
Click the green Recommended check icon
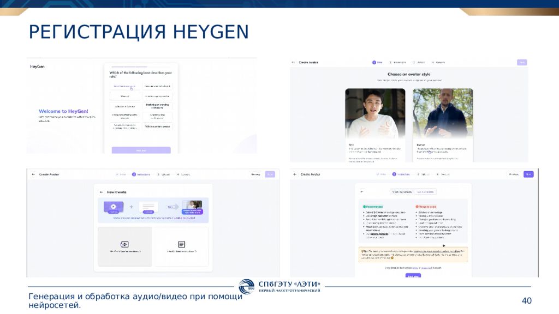tap(364, 207)
